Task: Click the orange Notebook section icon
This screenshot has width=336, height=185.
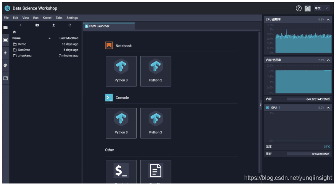Action: 109,45
